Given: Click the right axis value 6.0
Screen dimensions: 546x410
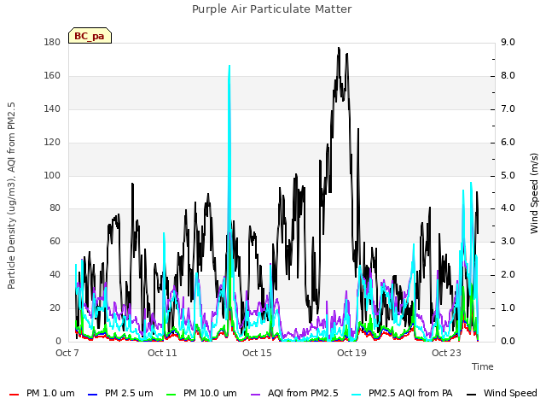Looking at the screenshot, I should (x=508, y=142).
